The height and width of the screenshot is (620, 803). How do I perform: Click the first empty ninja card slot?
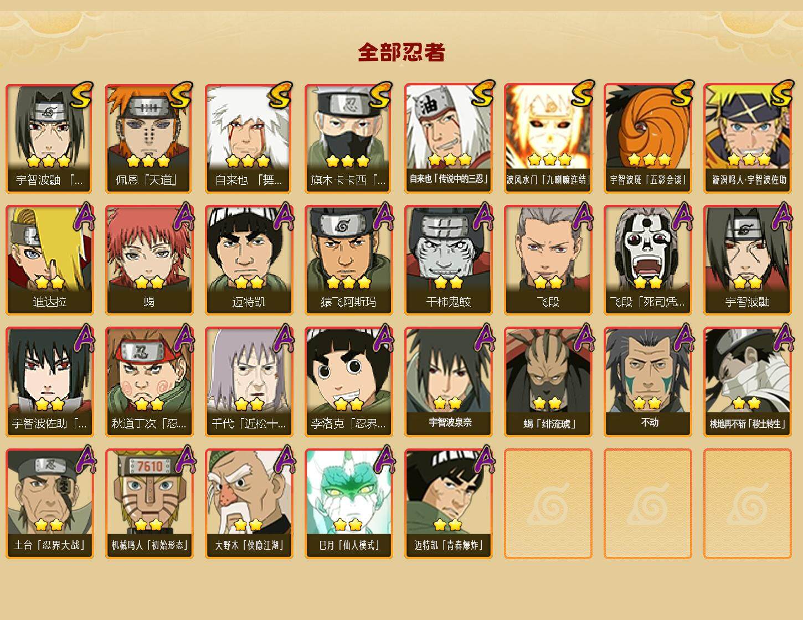[x=548, y=504]
